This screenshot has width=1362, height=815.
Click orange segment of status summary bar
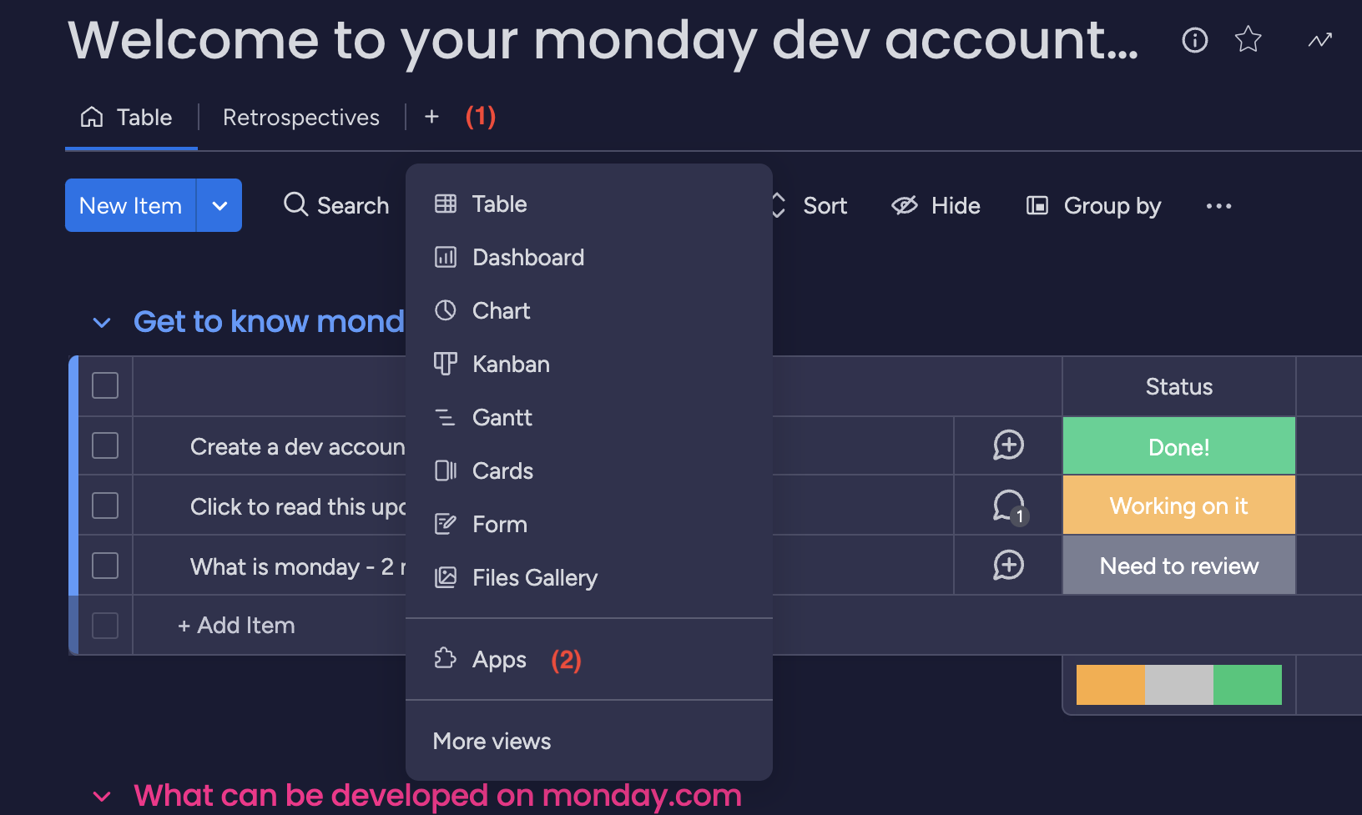click(x=1111, y=685)
